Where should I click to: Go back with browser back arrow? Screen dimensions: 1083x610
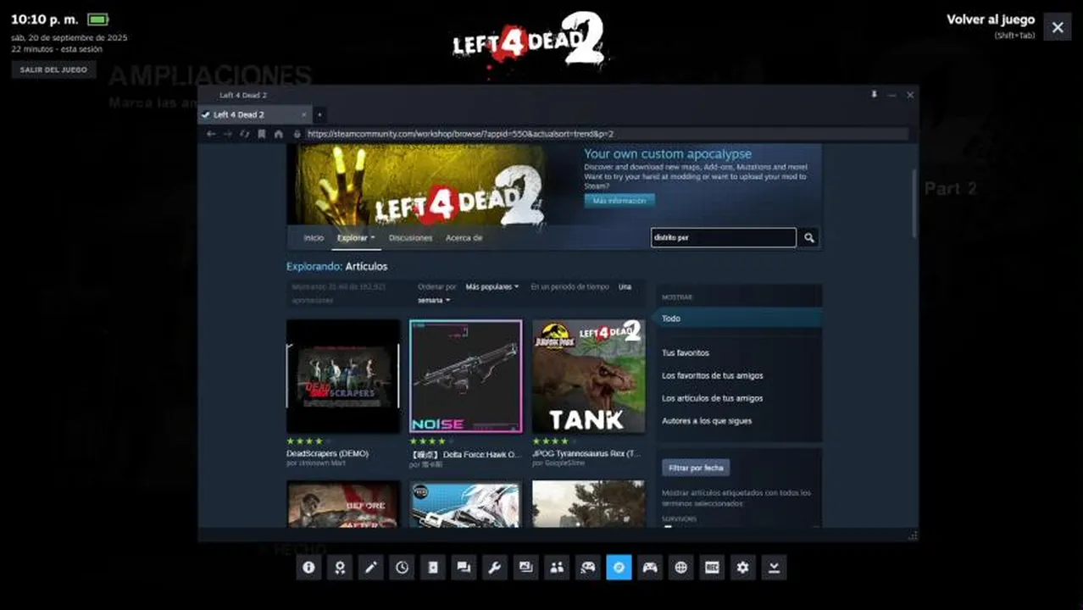coord(211,134)
